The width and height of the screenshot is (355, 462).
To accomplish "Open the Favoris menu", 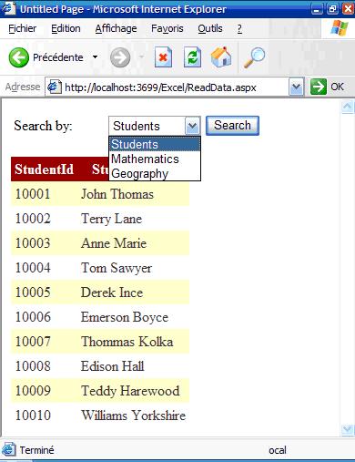I will coord(167,28).
